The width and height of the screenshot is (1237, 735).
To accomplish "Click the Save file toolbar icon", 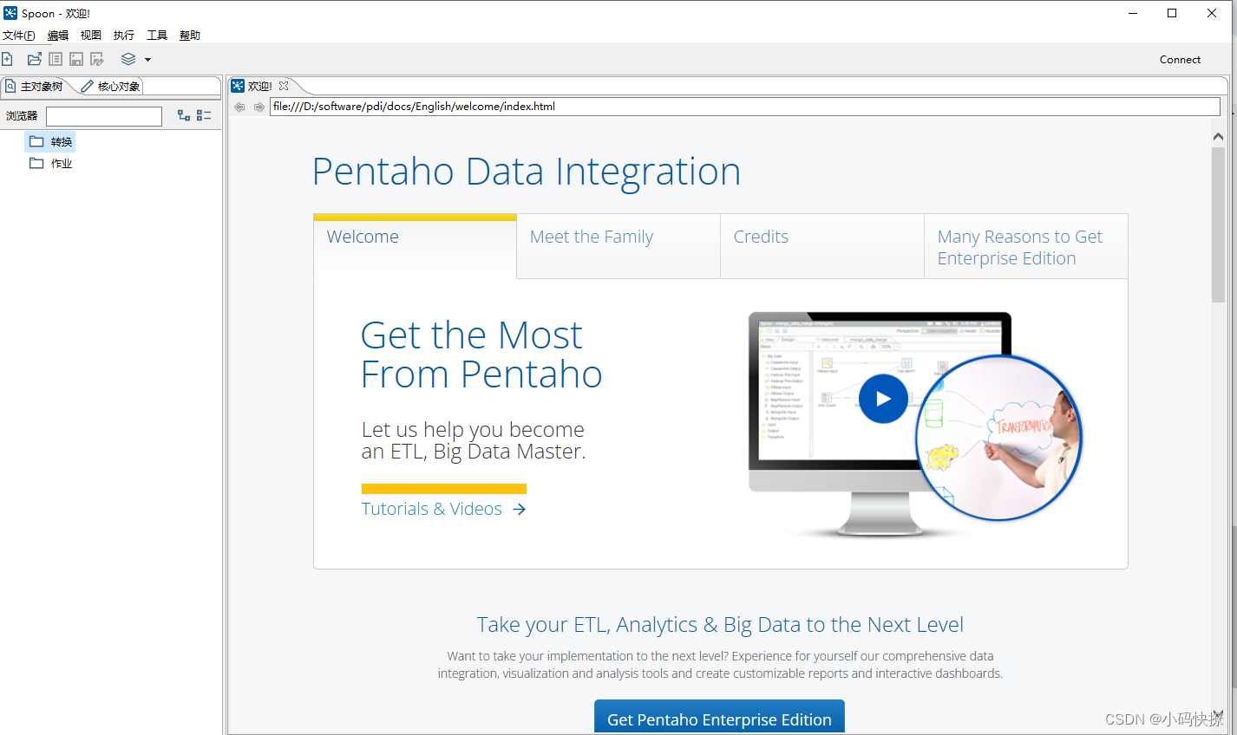I will pyautogui.click(x=76, y=59).
